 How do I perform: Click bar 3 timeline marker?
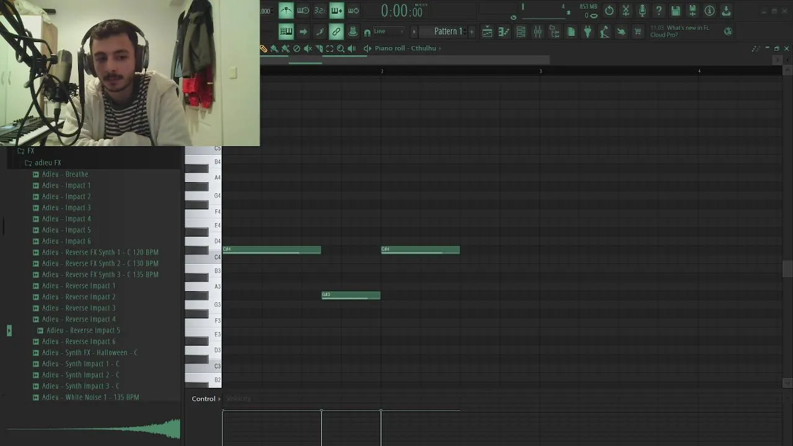coord(540,71)
